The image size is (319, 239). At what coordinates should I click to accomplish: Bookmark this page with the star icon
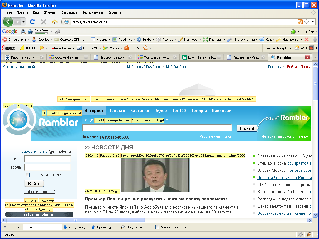pyautogui.click(x=307, y=22)
